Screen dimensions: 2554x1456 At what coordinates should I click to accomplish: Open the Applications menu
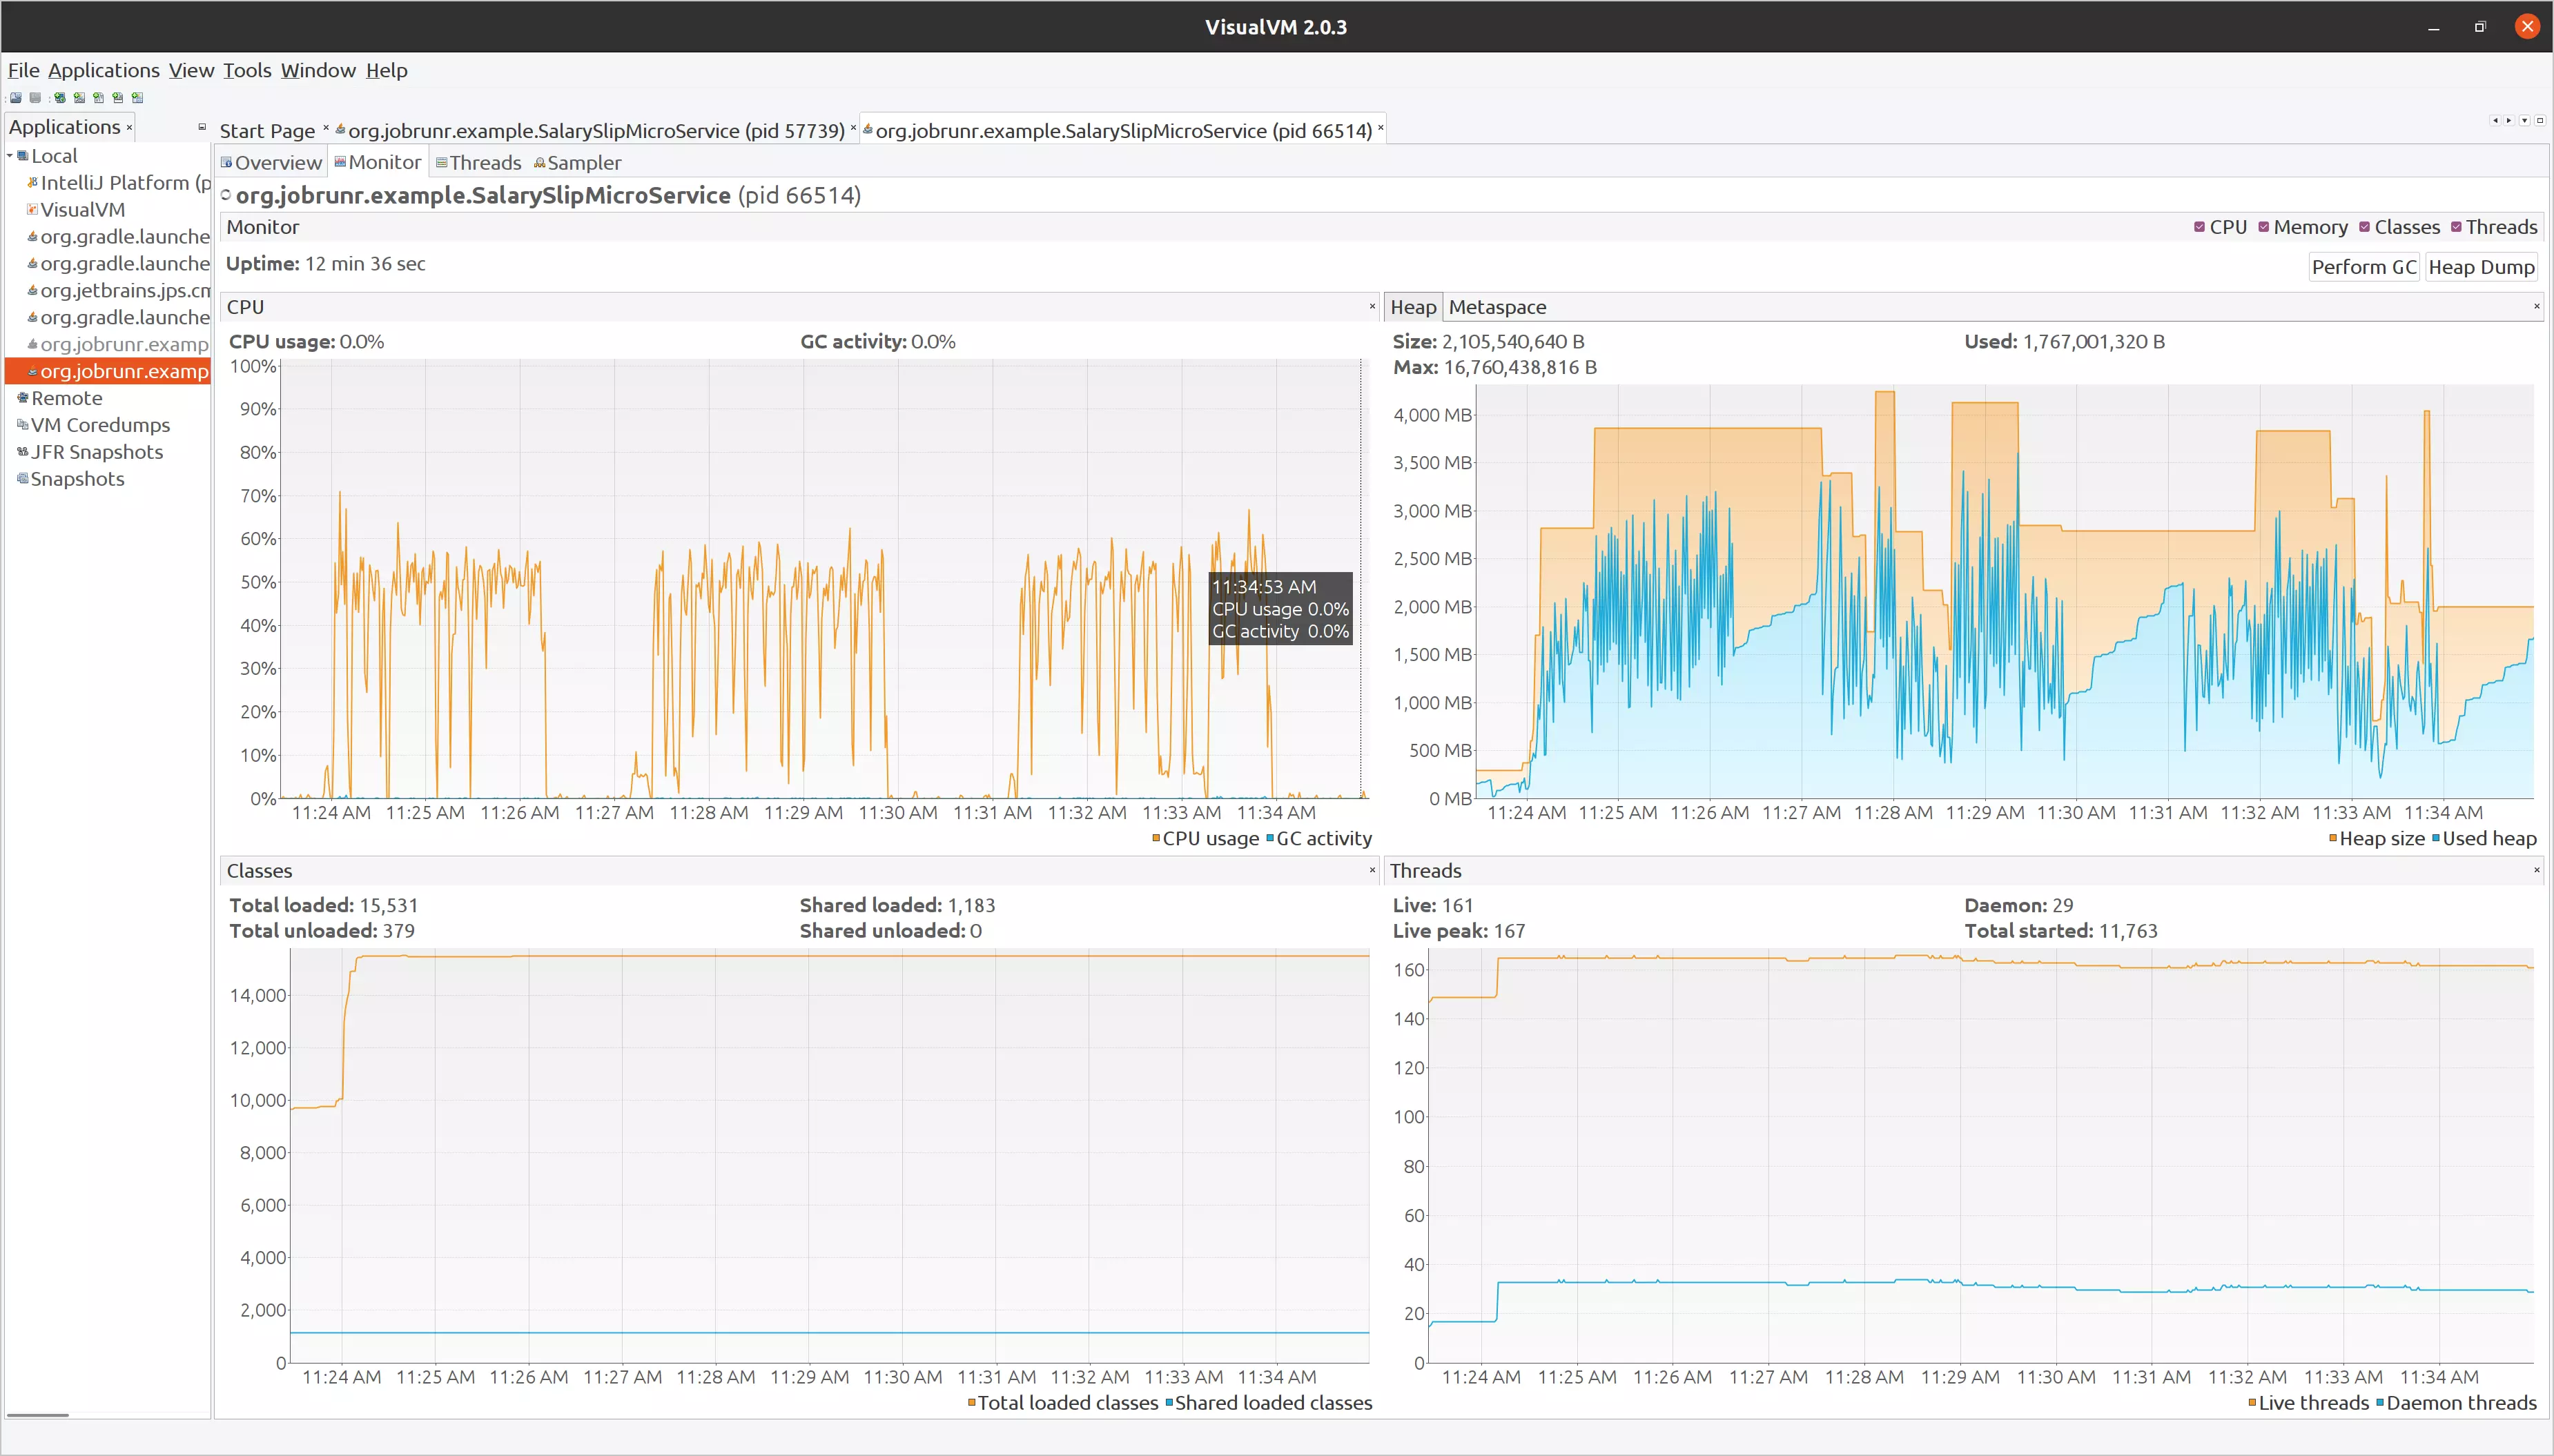(x=104, y=70)
